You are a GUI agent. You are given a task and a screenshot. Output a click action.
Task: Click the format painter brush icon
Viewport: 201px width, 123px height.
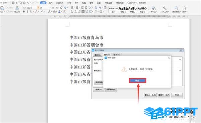17,8
